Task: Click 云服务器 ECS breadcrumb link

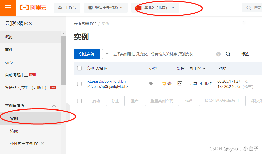Action: pos(85,24)
